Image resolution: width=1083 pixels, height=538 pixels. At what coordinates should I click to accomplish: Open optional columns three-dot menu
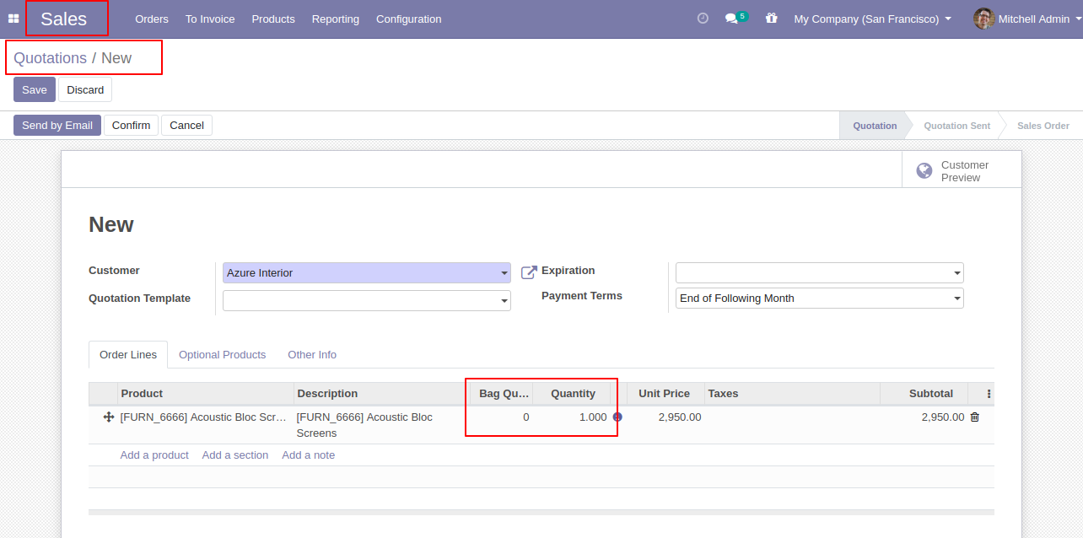(x=989, y=394)
